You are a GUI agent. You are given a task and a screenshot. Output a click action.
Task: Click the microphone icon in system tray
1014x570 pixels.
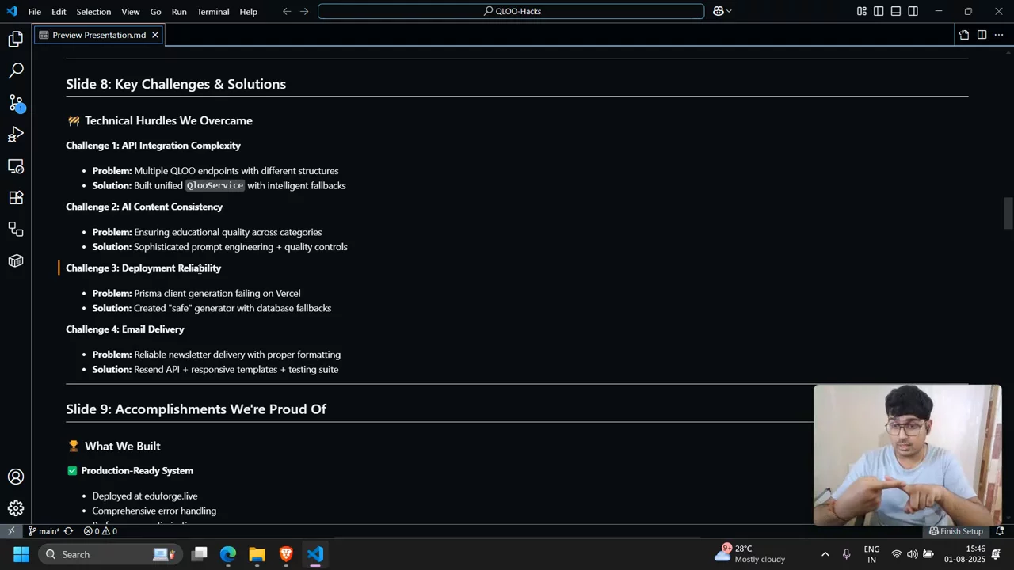pos(846,554)
